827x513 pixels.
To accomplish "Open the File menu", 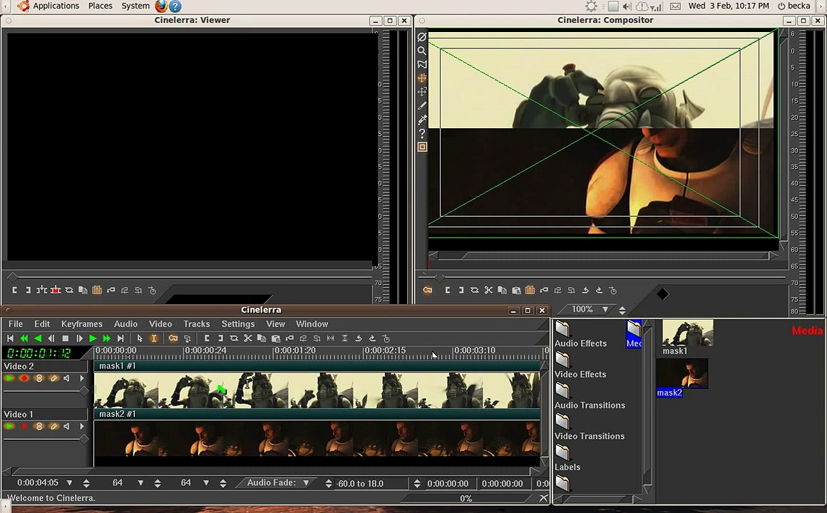I will 15,323.
